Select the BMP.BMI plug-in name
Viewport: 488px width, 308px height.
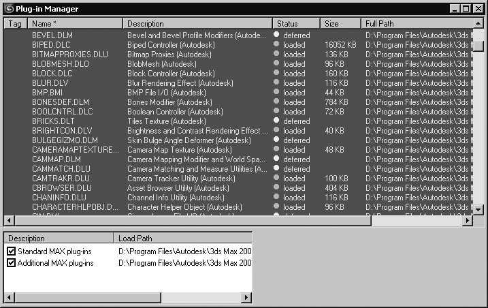point(48,93)
